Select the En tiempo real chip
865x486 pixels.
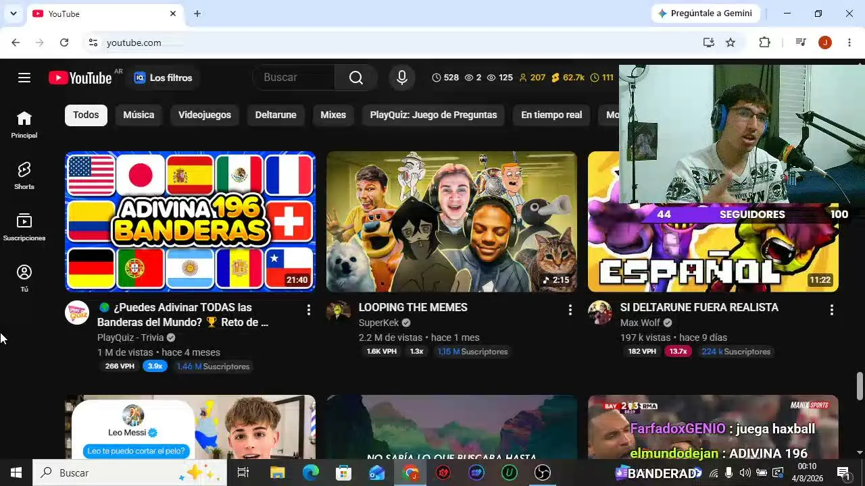(x=551, y=115)
